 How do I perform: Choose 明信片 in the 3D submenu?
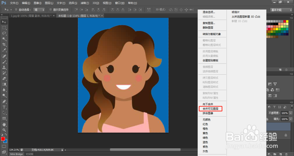(x=235, y=12)
